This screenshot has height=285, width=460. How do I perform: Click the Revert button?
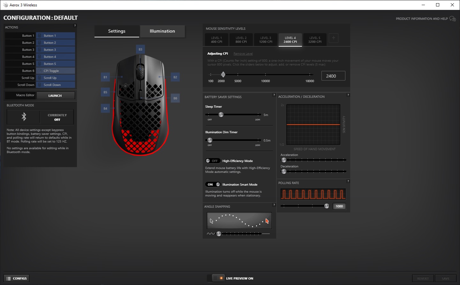423,278
